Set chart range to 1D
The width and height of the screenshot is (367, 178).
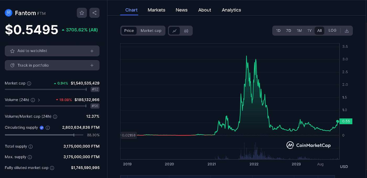click(x=278, y=31)
